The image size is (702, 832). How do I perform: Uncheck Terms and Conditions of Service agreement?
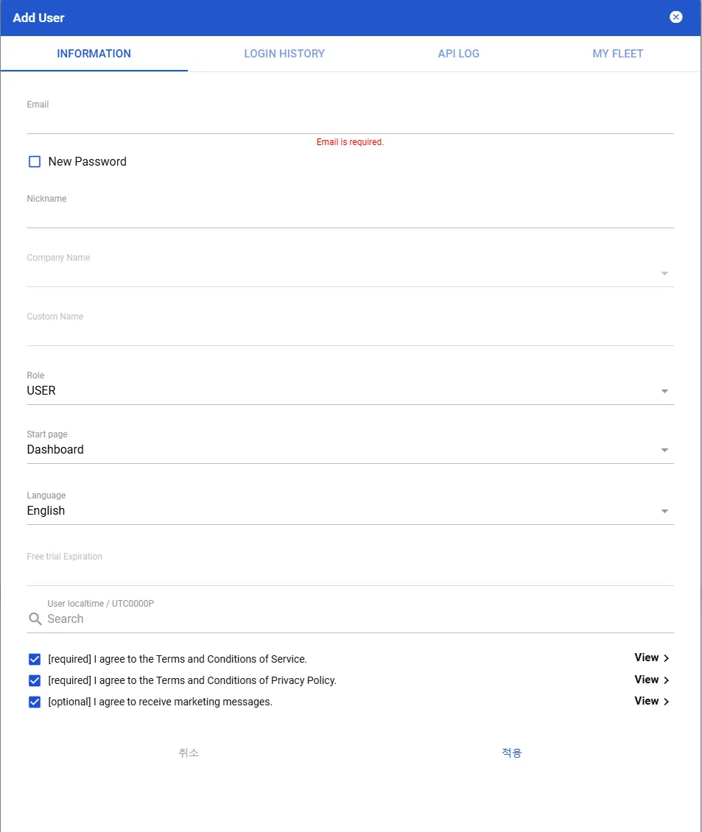coord(35,659)
